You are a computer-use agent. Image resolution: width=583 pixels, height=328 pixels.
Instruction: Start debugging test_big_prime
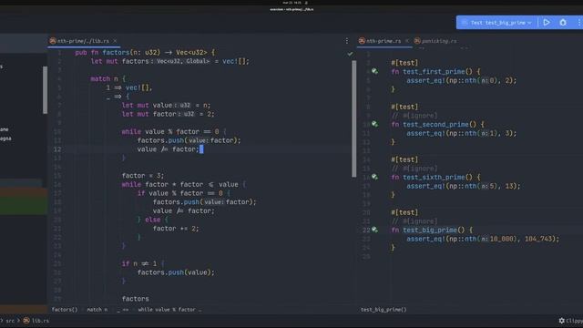click(x=563, y=22)
